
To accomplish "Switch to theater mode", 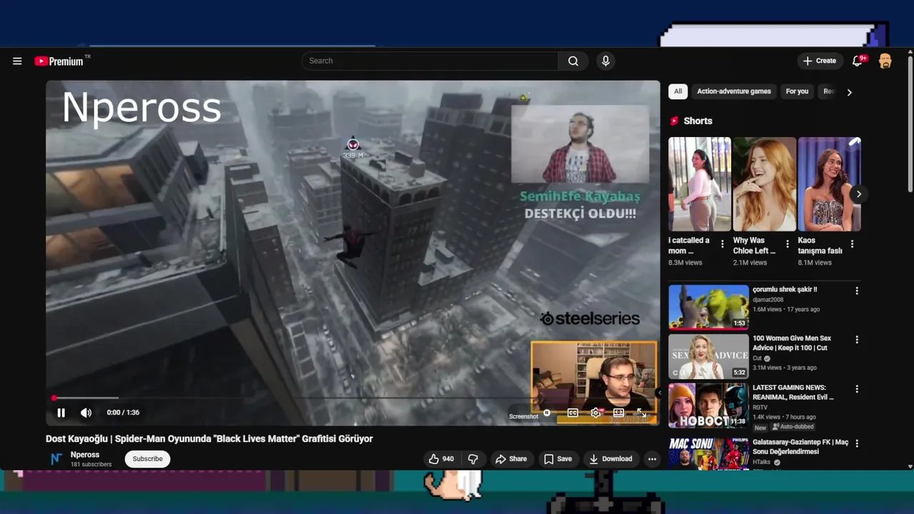I will [x=618, y=413].
